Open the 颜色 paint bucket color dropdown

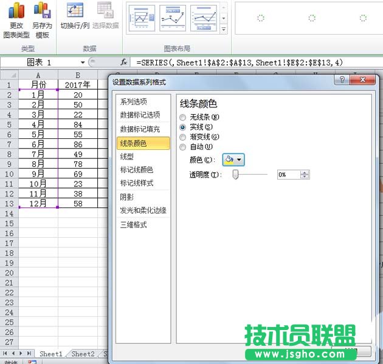[x=233, y=160]
